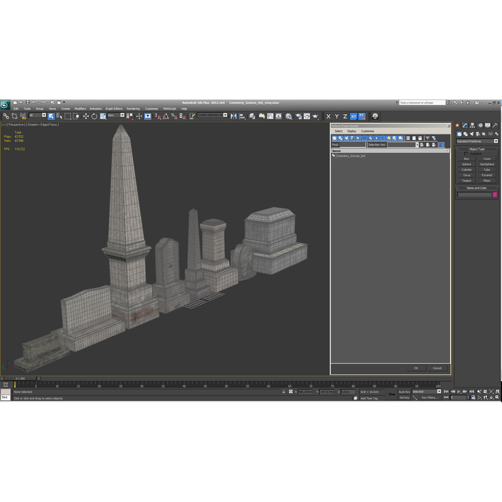The height and width of the screenshot is (502, 502).
Task: Enable the XY axis constraint toggle
Action: 354,116
